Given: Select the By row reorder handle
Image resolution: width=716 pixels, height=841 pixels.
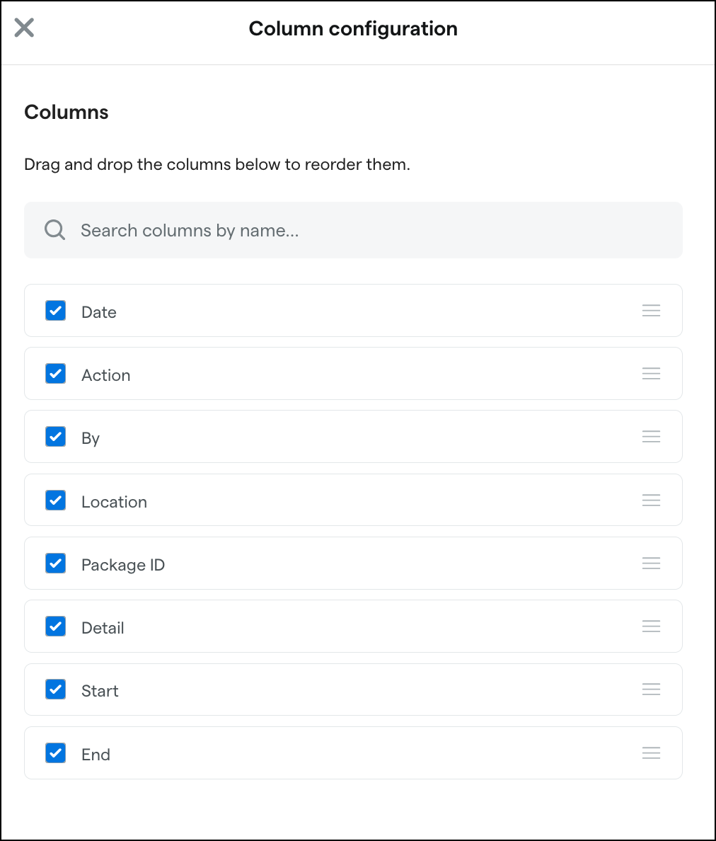Looking at the screenshot, I should coord(651,437).
